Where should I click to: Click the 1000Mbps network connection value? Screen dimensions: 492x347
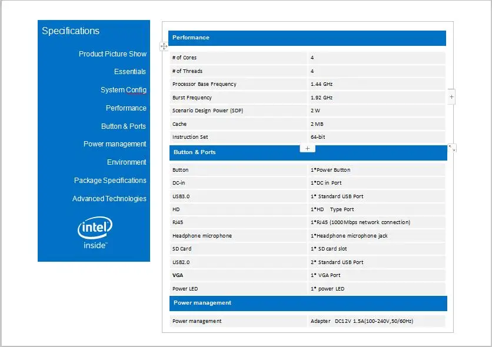click(361, 222)
